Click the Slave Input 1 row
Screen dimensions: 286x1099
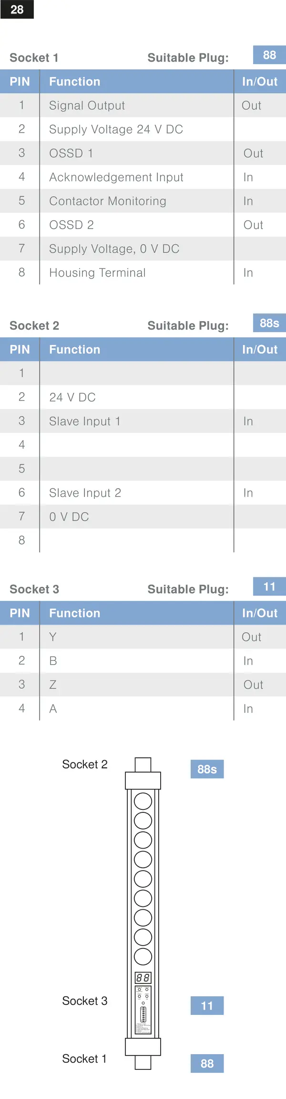143,421
